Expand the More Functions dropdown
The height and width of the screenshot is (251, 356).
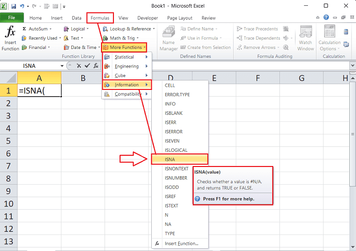click(x=144, y=48)
